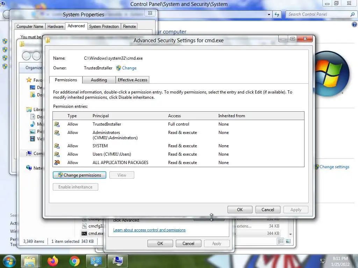Click the shield icon beside Change owner link
Screen dimensions: 358x268
pyautogui.click(x=118, y=68)
